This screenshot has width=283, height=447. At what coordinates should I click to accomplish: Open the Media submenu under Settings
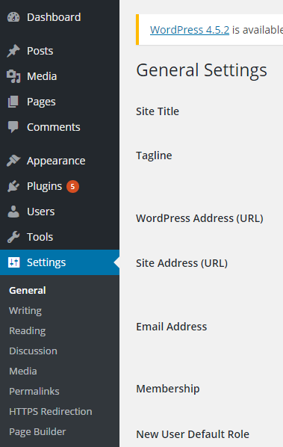pos(23,372)
